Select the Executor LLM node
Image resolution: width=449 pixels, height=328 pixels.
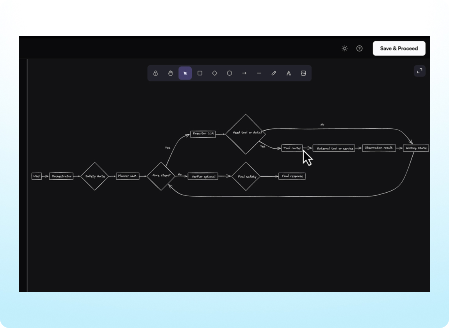203,133
